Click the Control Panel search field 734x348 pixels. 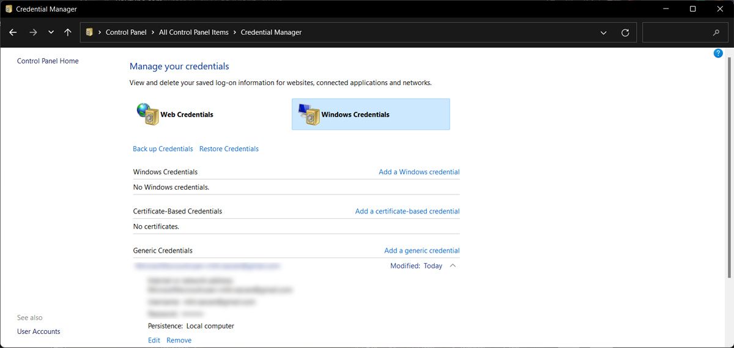[x=684, y=32]
